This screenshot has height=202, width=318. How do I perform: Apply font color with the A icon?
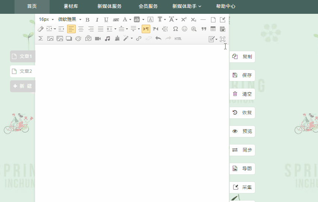[125, 19]
